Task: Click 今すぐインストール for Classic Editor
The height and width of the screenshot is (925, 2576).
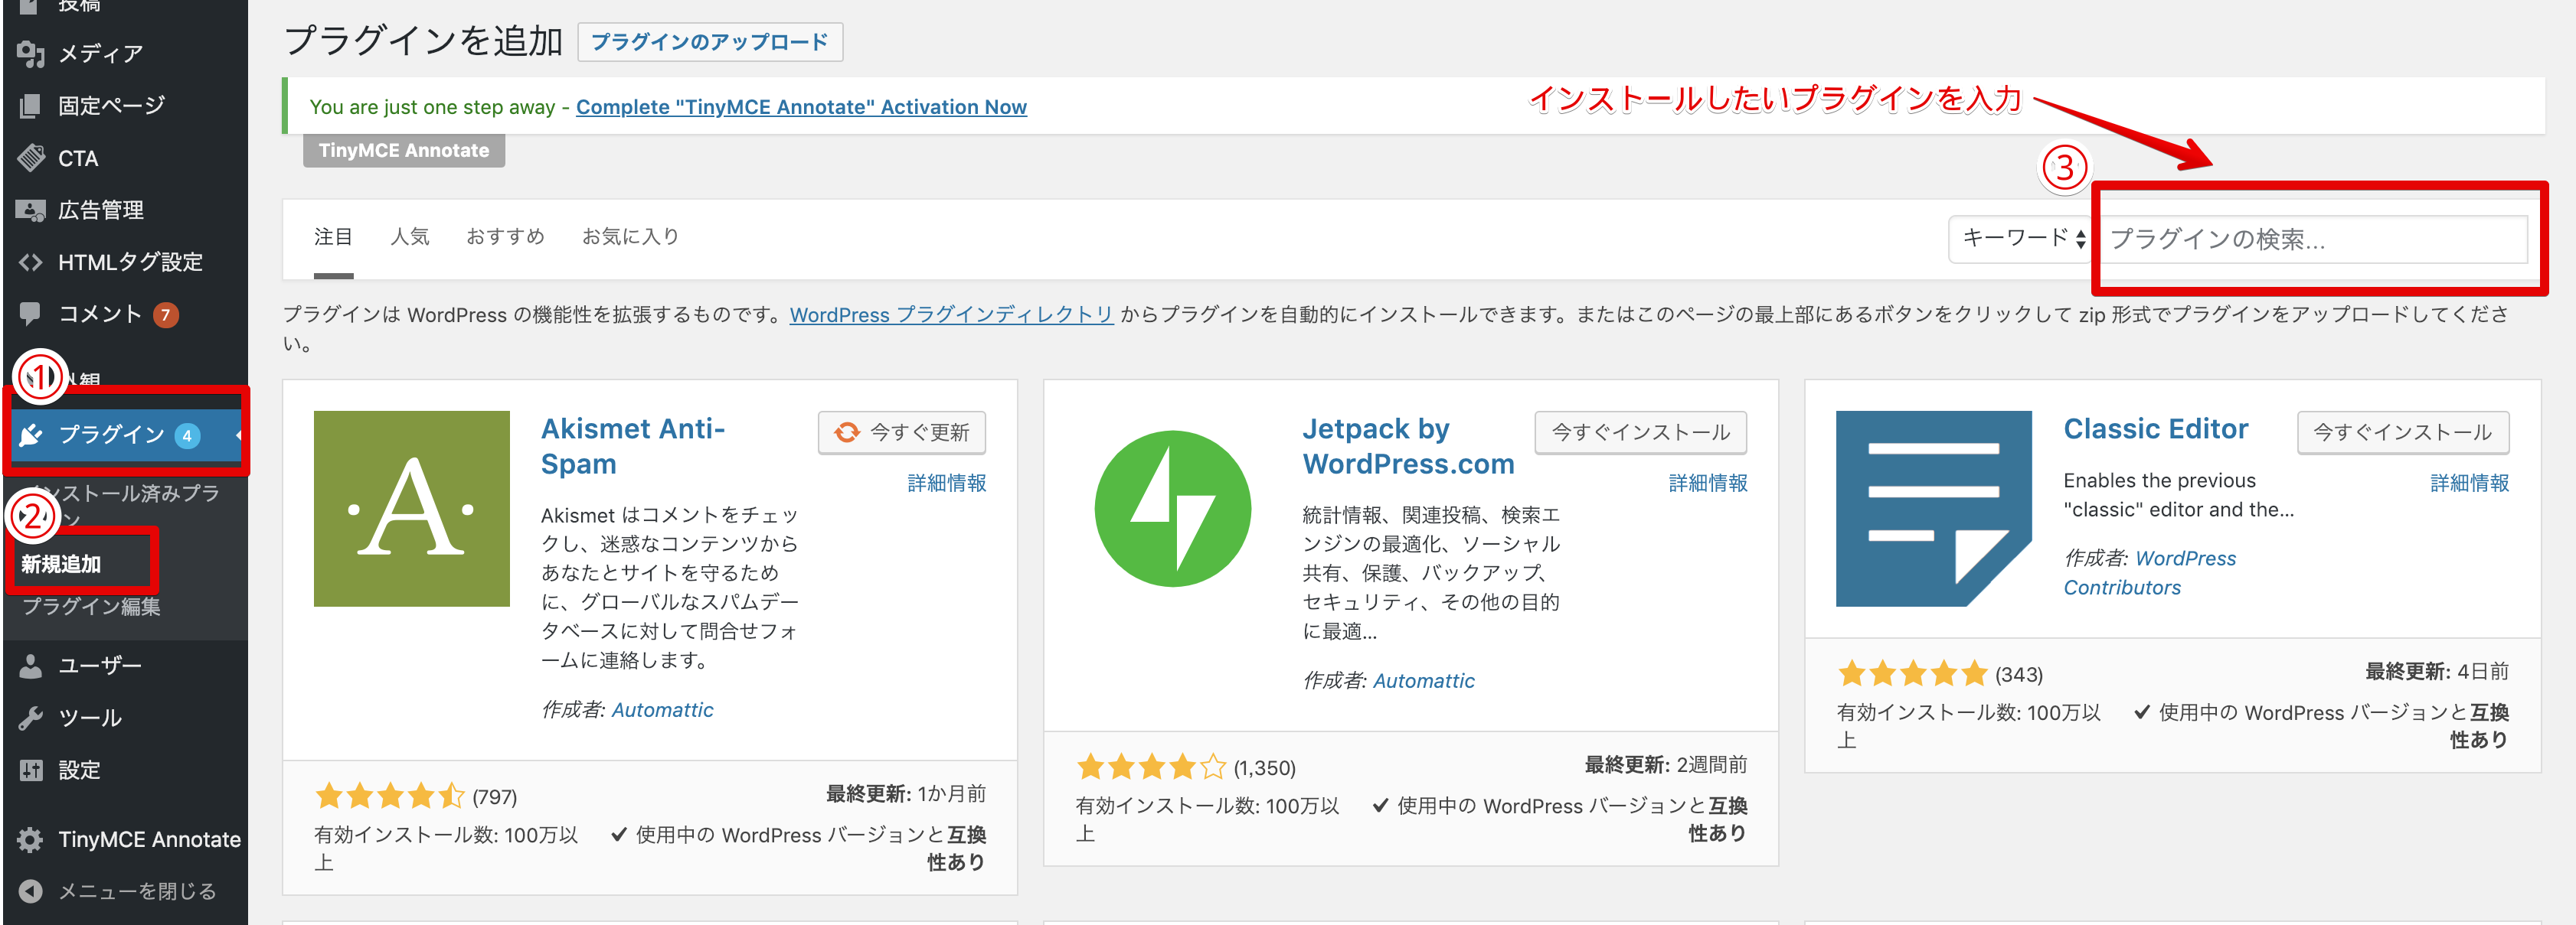Action: (x=2402, y=432)
